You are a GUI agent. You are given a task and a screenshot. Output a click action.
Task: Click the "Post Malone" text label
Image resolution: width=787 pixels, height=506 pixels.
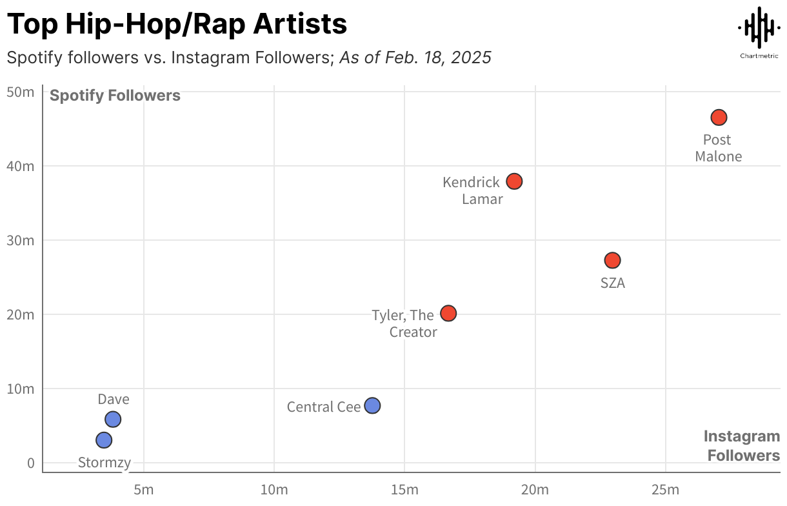(718, 148)
